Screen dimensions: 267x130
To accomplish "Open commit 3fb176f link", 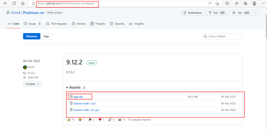I will 33,78.
